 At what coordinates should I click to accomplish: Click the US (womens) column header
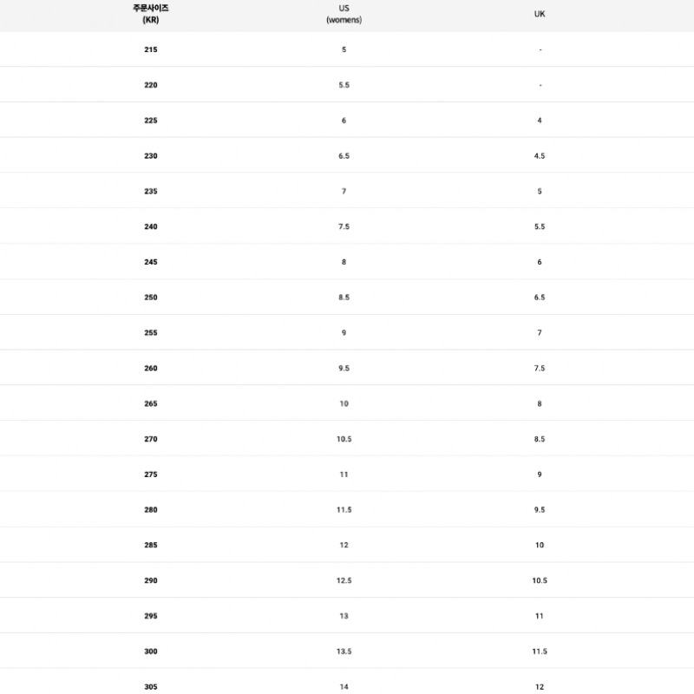coord(344,13)
